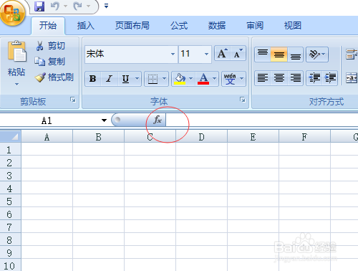Select row 1 header
The width and height of the screenshot is (358, 271).
point(10,150)
